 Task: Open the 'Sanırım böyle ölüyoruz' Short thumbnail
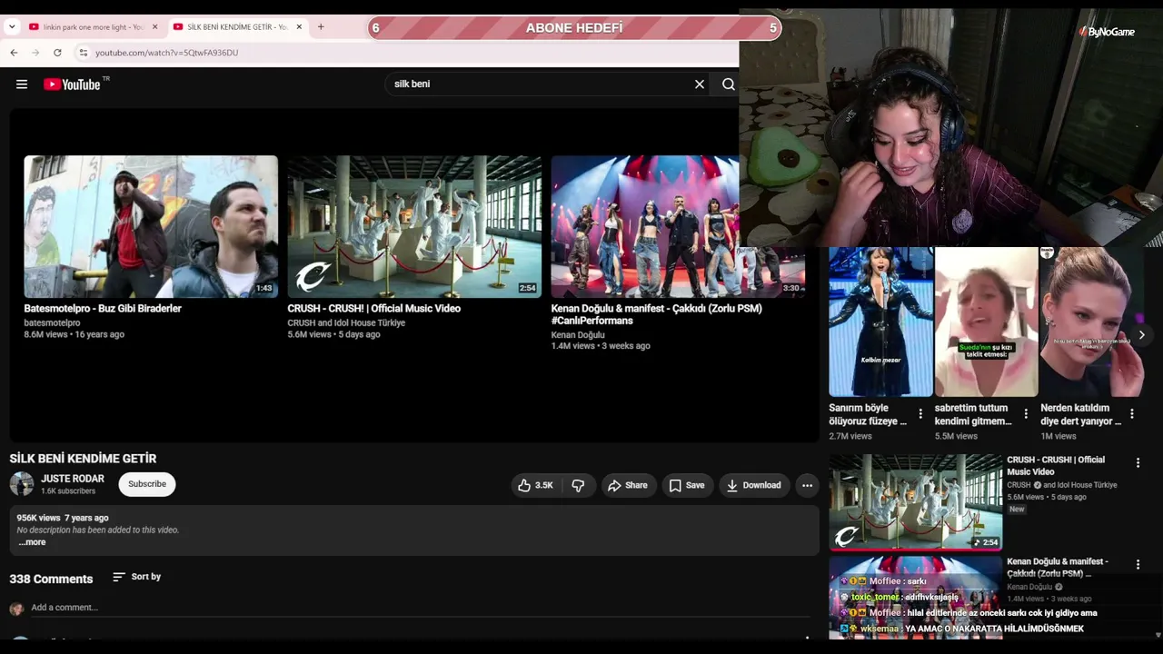tap(880, 322)
